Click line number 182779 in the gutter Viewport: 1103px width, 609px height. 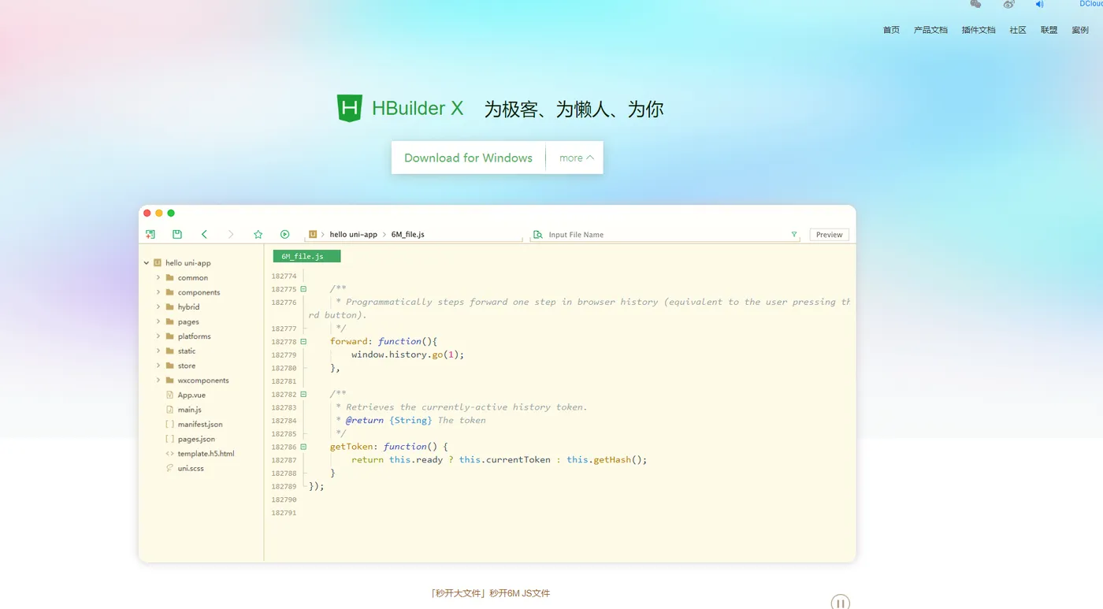pyautogui.click(x=284, y=355)
